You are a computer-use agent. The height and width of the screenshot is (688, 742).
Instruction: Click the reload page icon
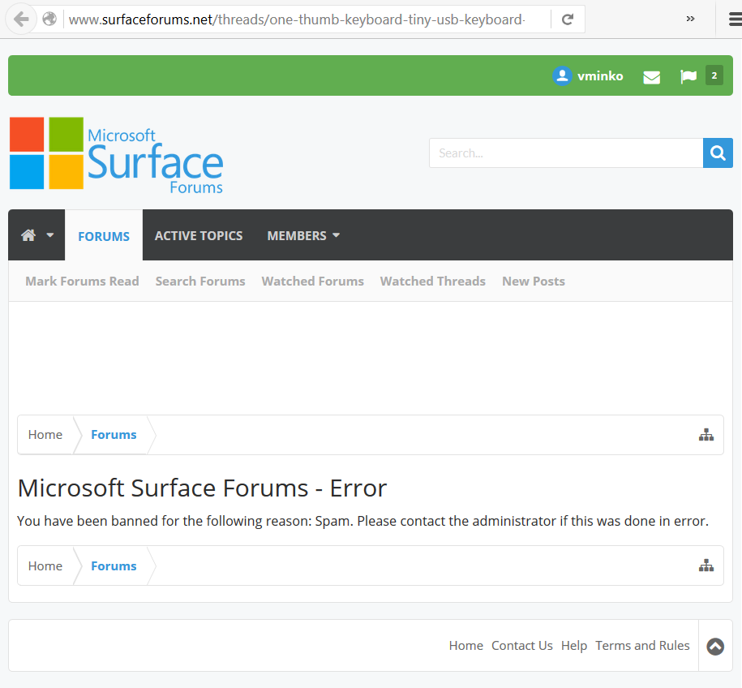[x=568, y=19]
